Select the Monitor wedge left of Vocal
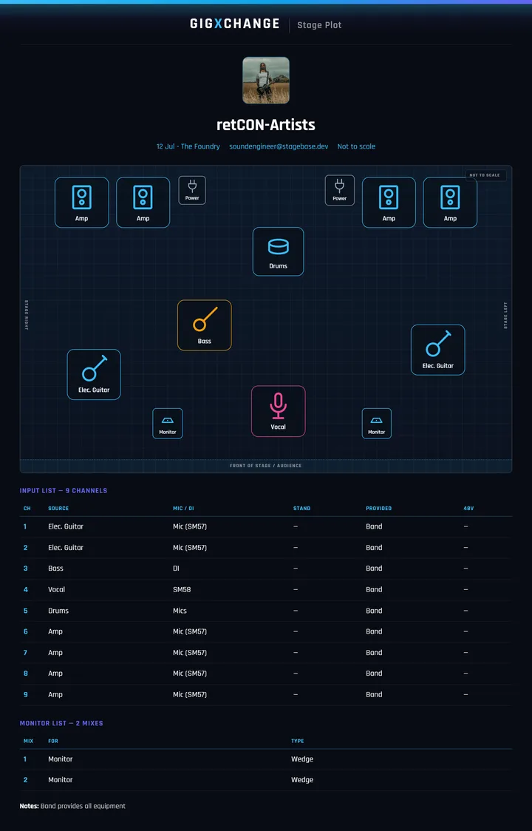 168,424
